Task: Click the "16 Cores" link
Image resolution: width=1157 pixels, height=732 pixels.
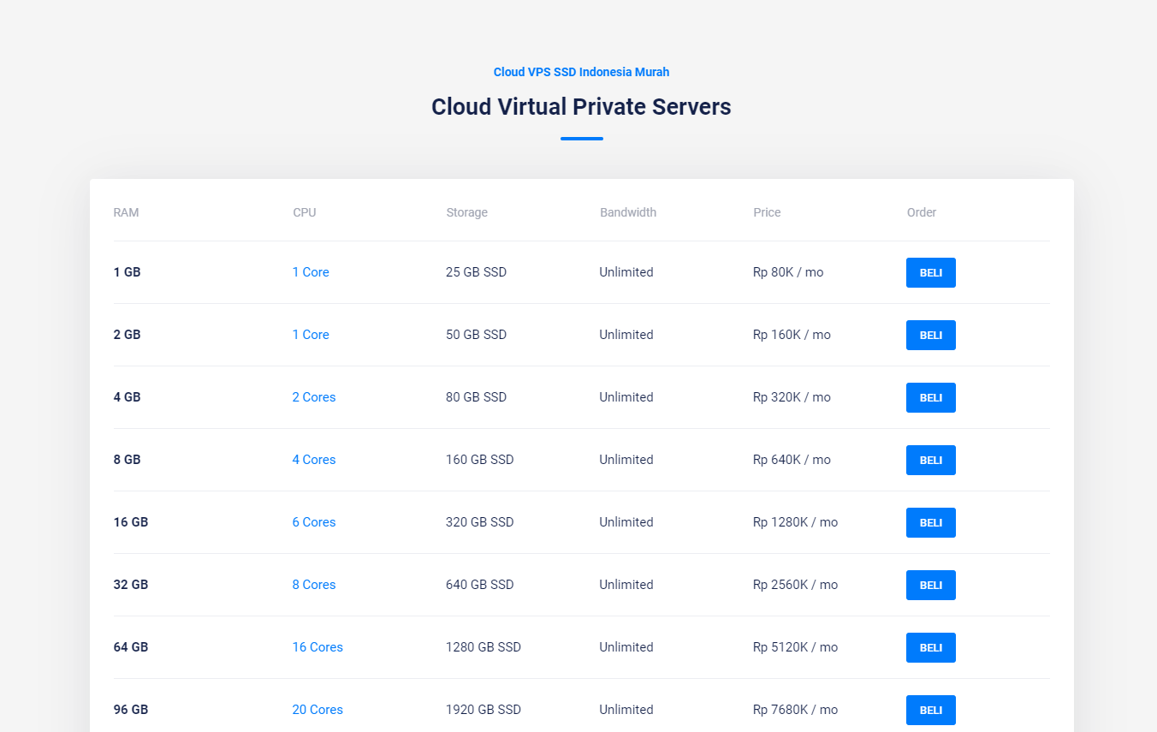Action: pyautogui.click(x=317, y=647)
